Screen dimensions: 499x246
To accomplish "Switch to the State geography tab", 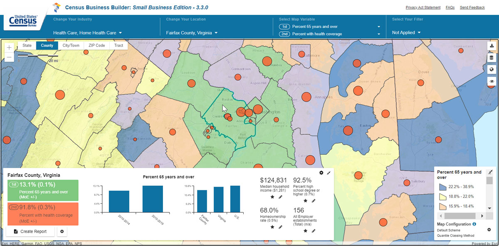I will 27,46.
